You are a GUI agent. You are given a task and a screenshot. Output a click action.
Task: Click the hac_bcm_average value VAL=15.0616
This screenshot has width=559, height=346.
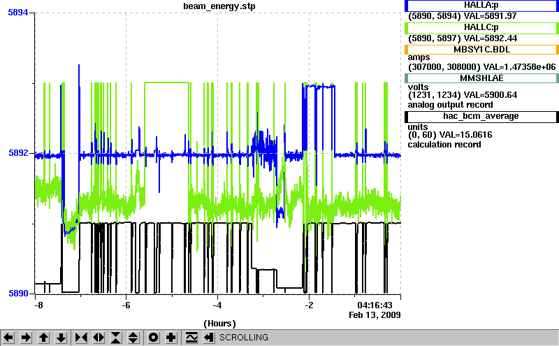465,135
